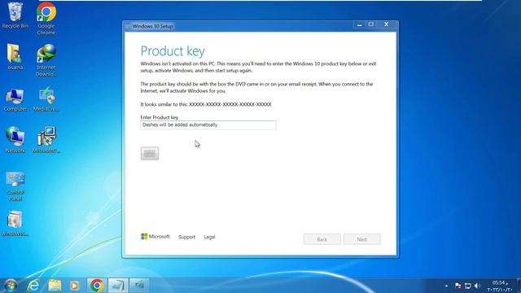This screenshot has width=521, height=293.
Task: Select the MediaCreation tool desktop icon
Action: pos(46,99)
